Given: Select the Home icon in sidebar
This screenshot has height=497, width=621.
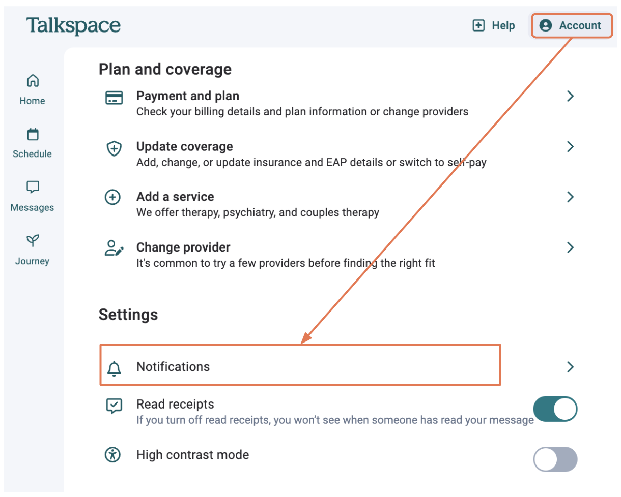Looking at the screenshot, I should click(32, 80).
